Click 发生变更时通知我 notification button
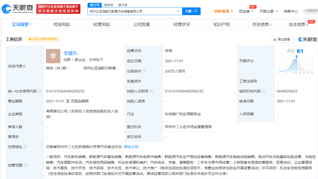This screenshot has width=318, height=179. click(x=43, y=39)
